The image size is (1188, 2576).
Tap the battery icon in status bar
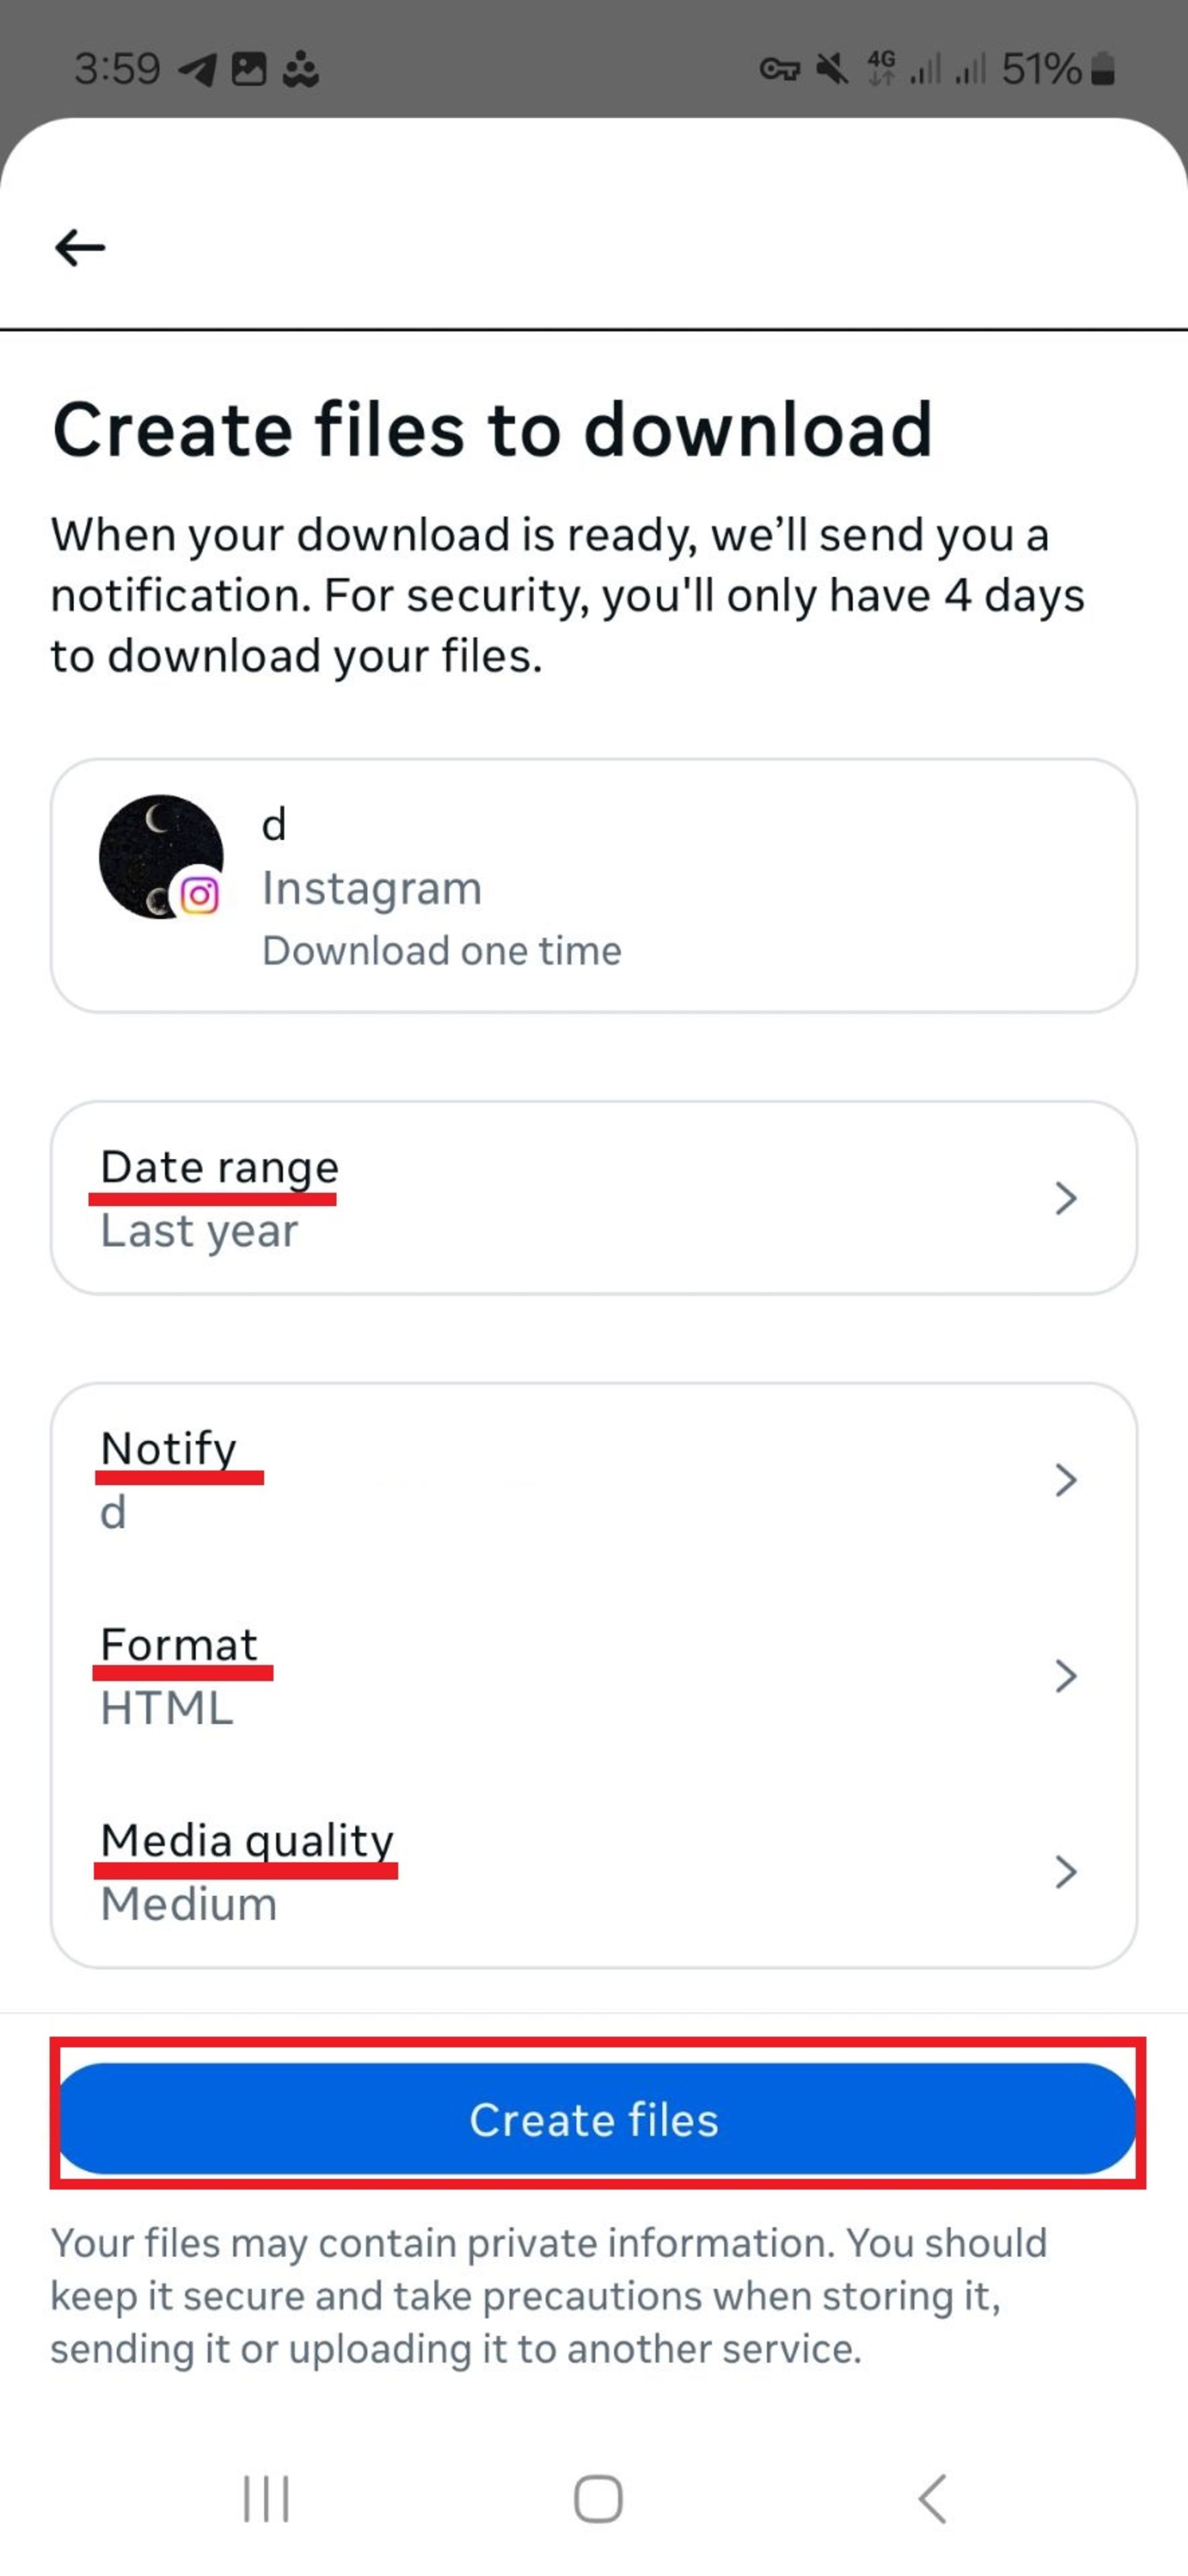(x=1102, y=69)
